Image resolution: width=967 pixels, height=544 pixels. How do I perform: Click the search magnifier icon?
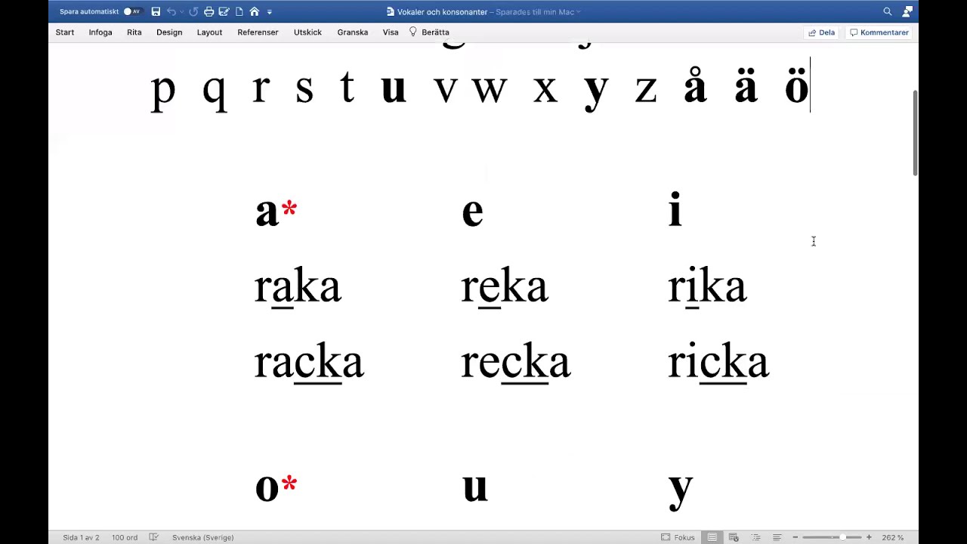(x=888, y=11)
